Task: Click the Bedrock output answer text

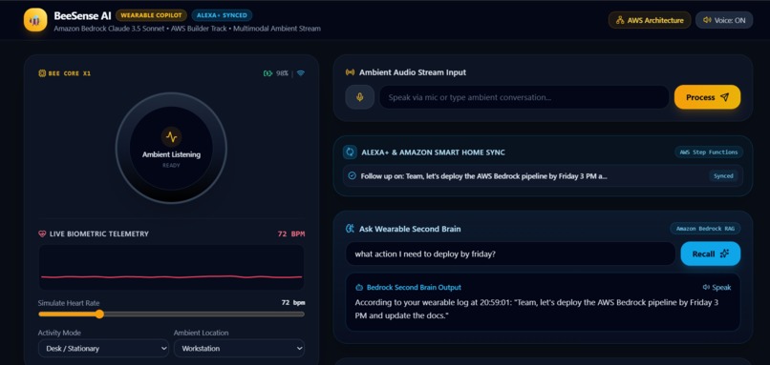Action: [537, 309]
